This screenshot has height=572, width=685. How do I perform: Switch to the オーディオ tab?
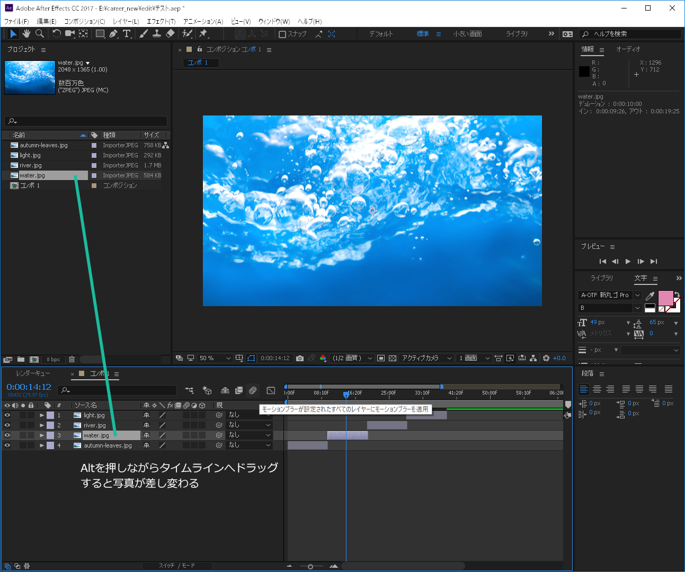click(628, 49)
